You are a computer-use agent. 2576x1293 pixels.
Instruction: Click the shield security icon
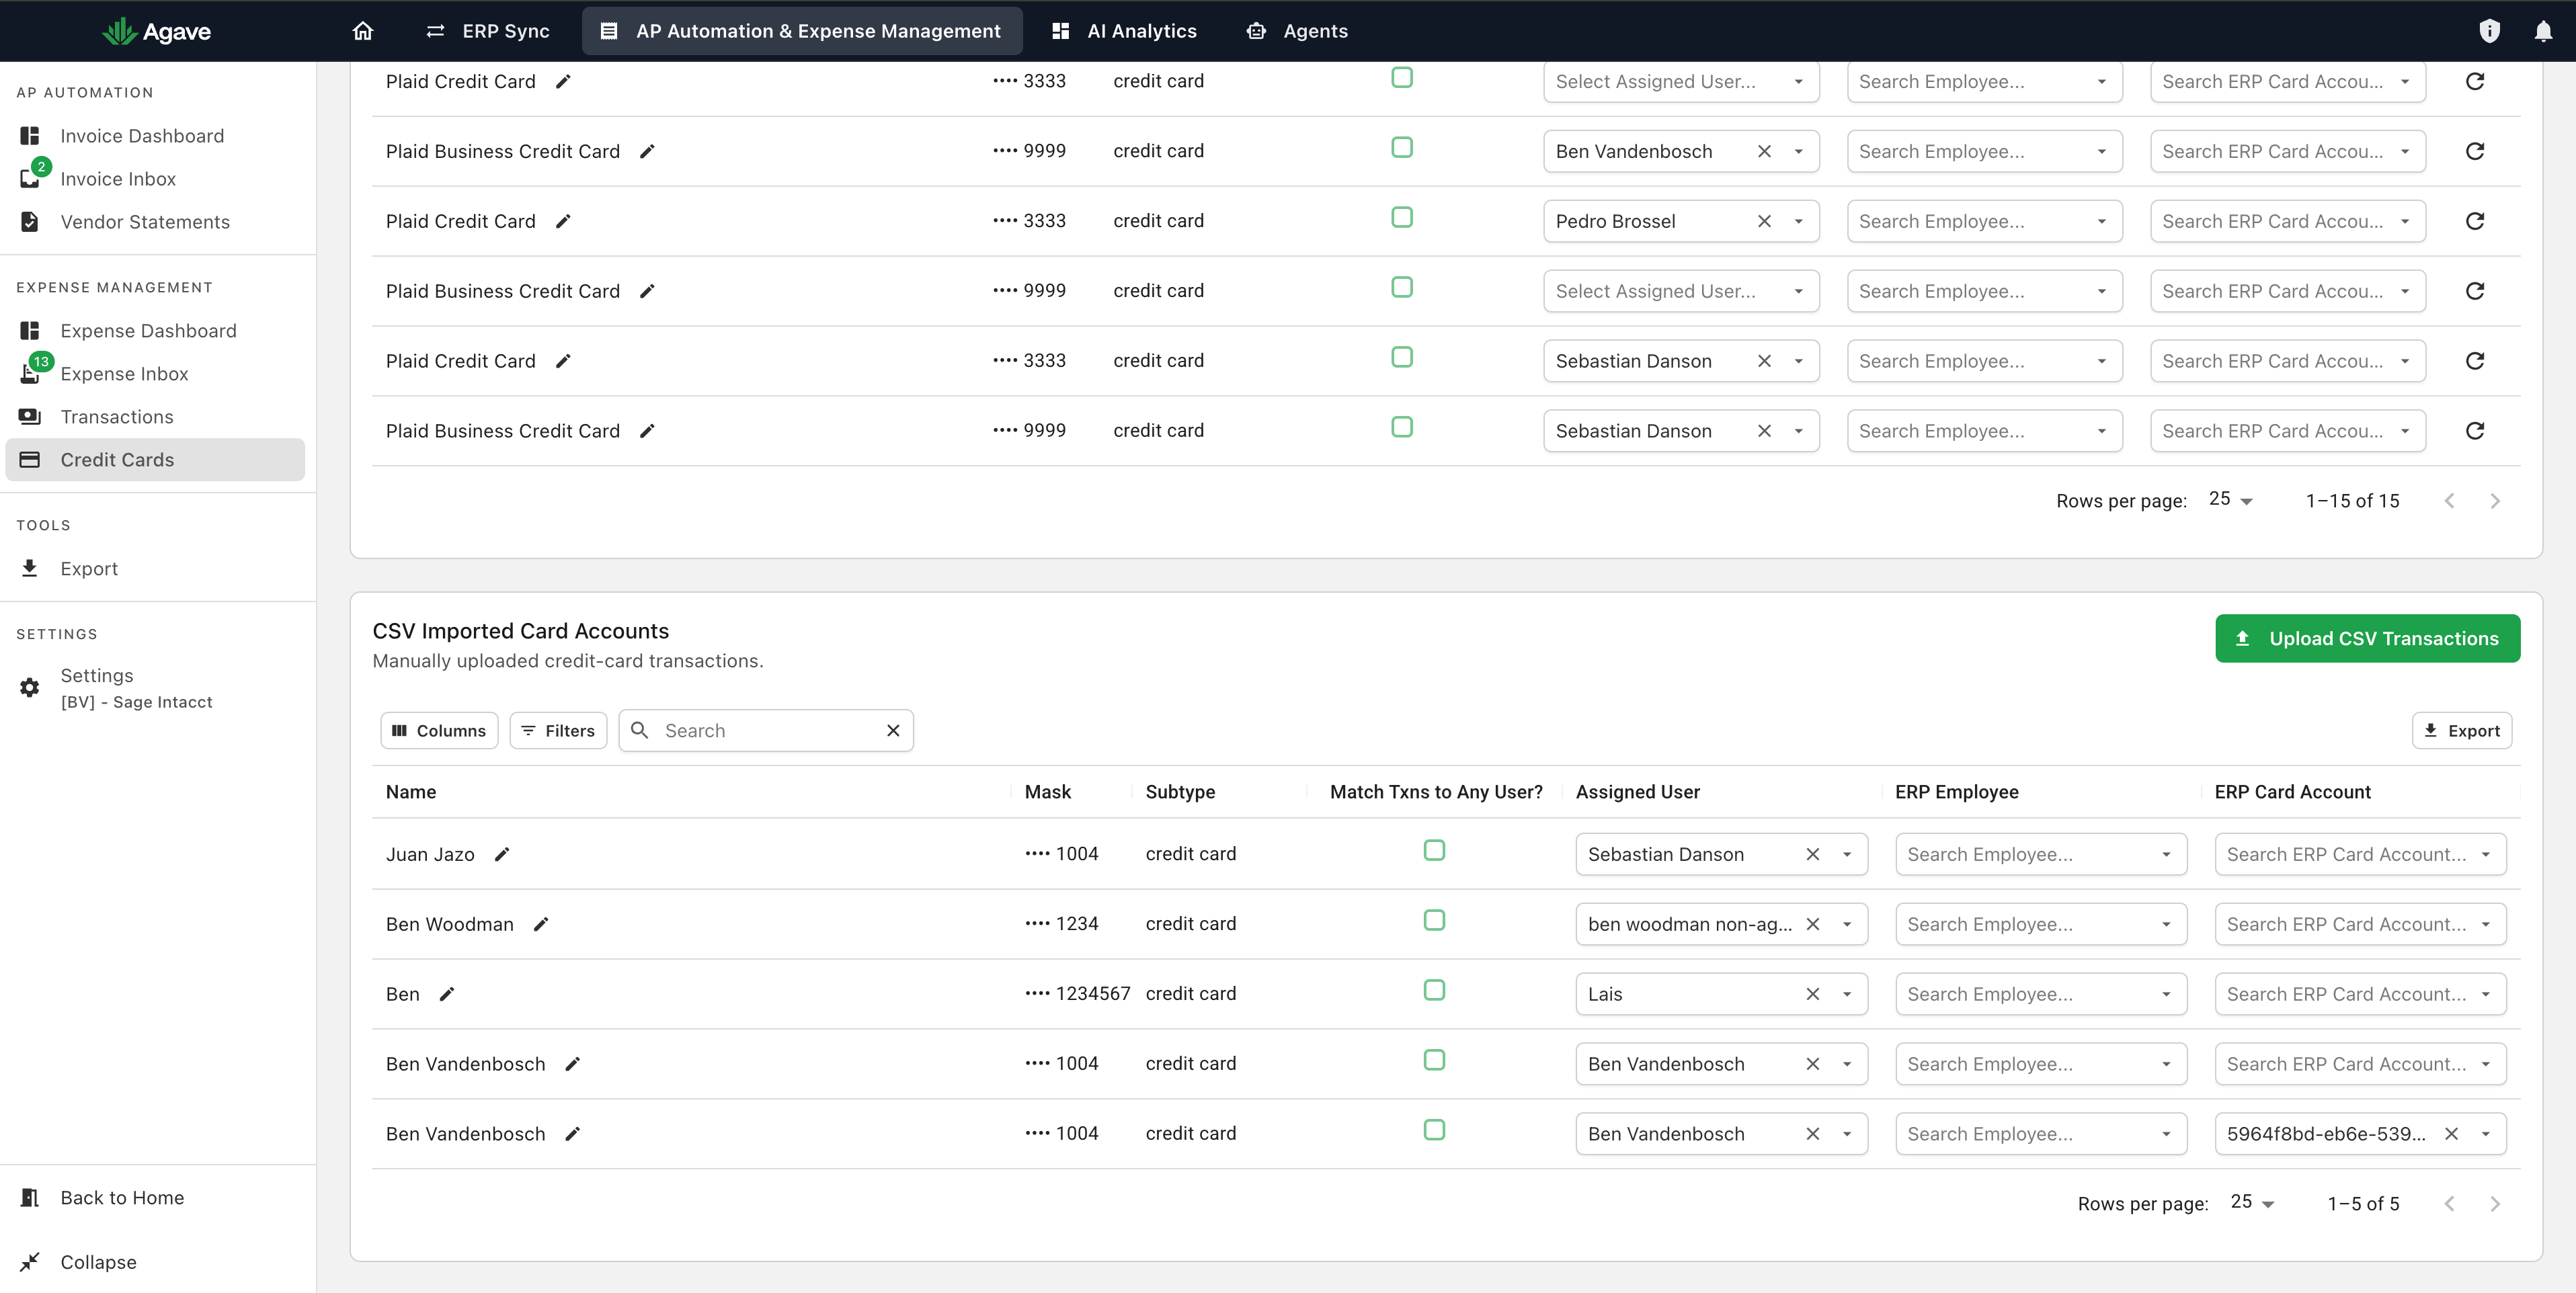[2489, 31]
